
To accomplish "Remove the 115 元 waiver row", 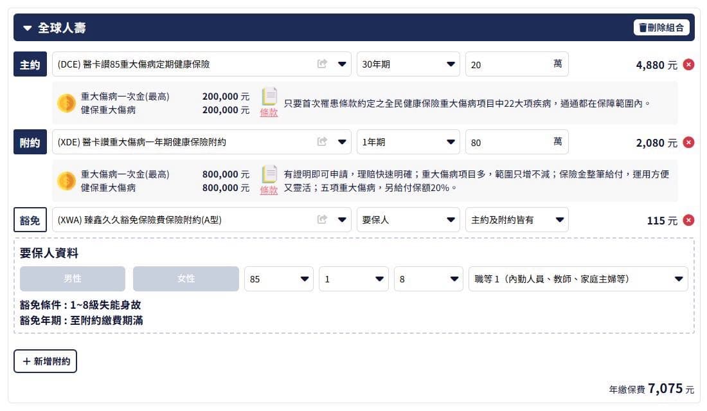I will click(x=688, y=220).
